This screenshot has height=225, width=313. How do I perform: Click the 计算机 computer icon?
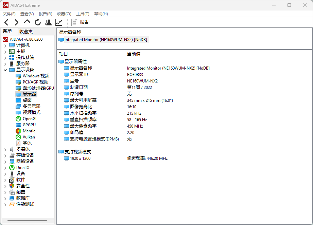coord(12,45)
